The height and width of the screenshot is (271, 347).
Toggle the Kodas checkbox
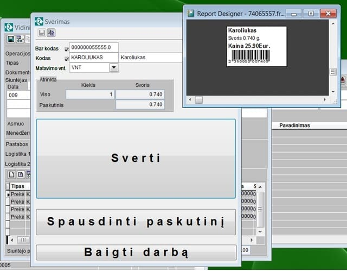tap(67, 58)
